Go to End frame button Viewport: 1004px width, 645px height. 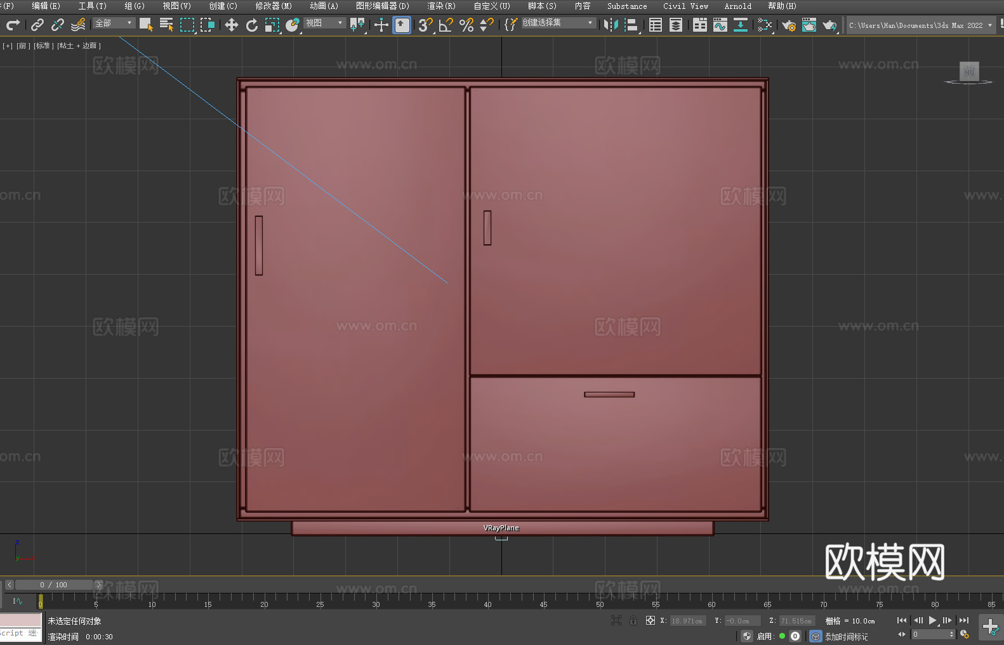964,620
